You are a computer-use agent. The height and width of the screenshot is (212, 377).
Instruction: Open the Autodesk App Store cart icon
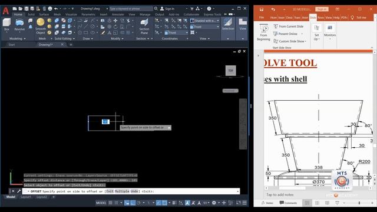coord(192,9)
